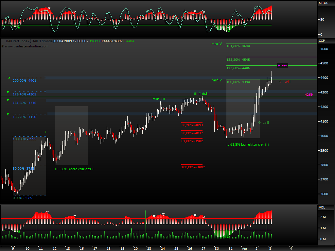This screenshot has height=251, width=335.
Task: Click the www.tradesignalonline.com copyright text
Action: tap(25, 46)
